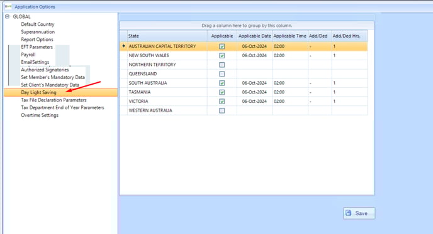The image size is (433, 234).
Task: Select the AUSTRALIAN CAPITAL TERRITORY row
Action: (x=244, y=46)
